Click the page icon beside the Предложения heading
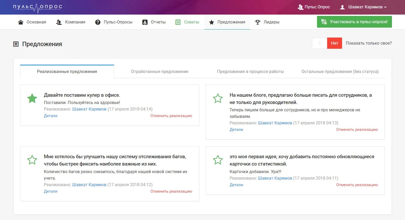Image resolution: width=405 pixels, height=220 pixels. (x=16, y=44)
